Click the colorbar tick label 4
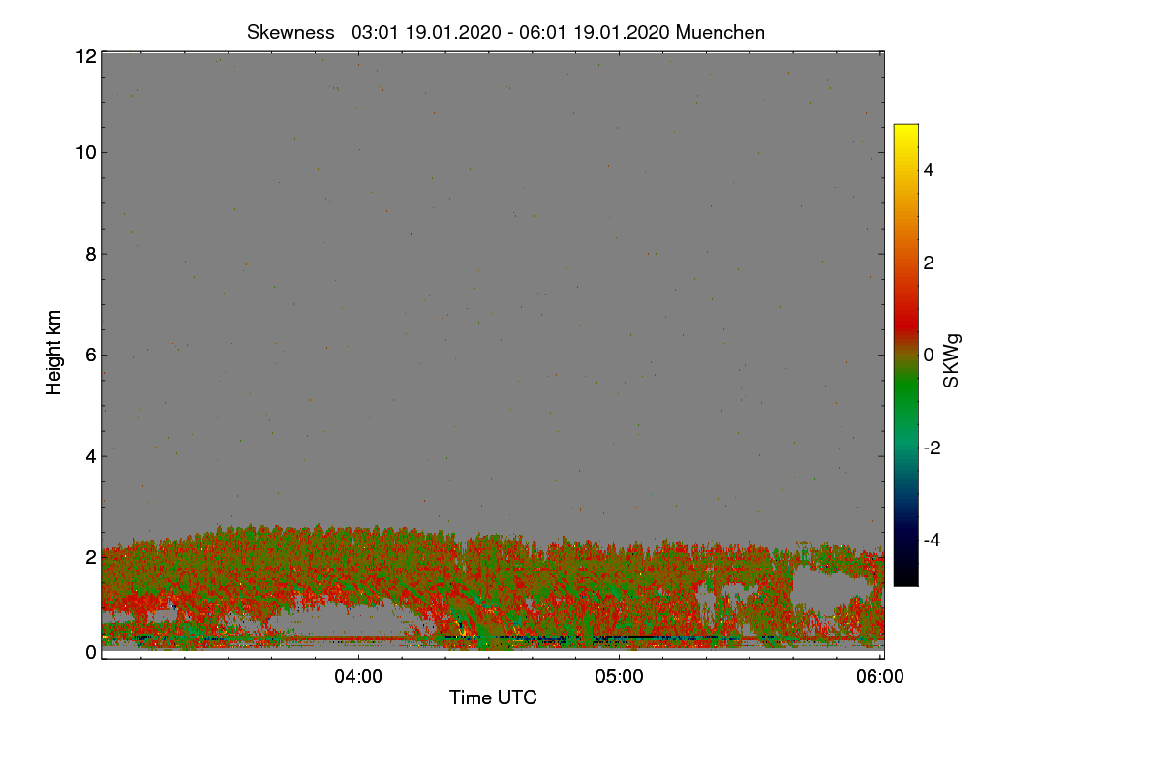This screenshot has width=1162, height=775. [928, 170]
